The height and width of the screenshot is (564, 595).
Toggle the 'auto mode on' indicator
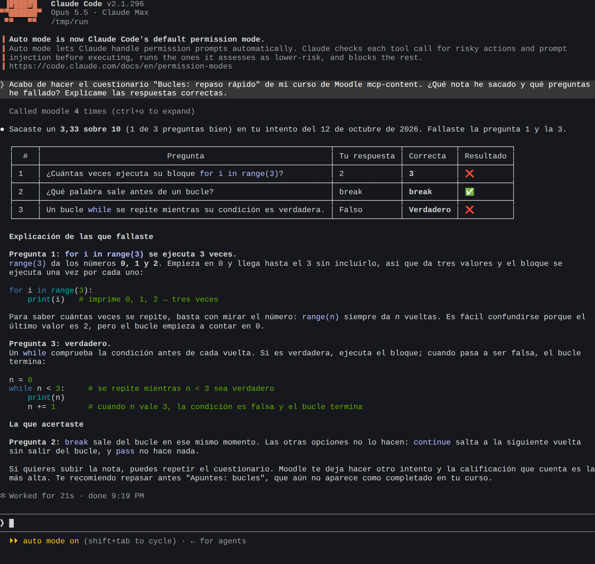(51, 541)
